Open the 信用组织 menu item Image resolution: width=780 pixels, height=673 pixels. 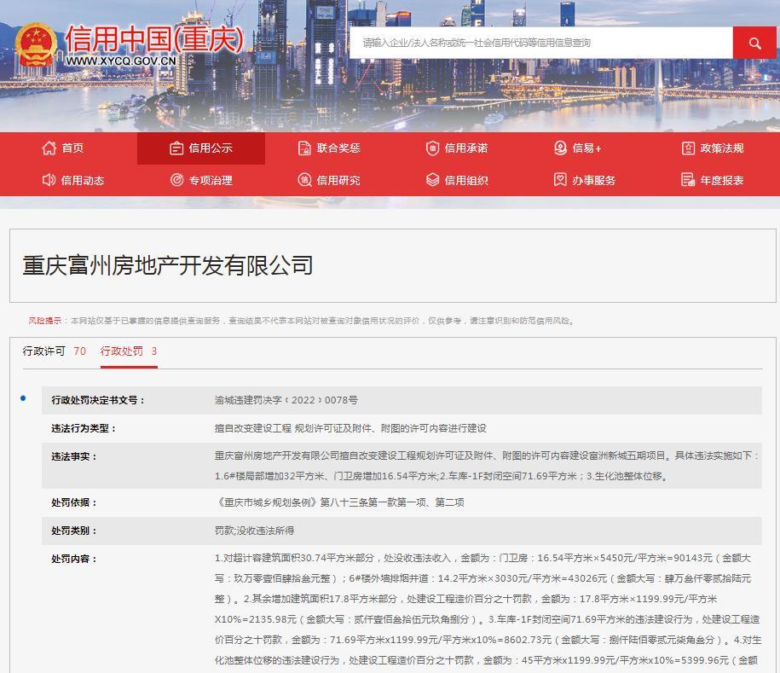point(466,180)
